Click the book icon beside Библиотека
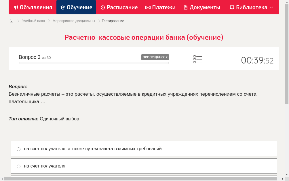This screenshot has width=289, height=181. (231, 7)
